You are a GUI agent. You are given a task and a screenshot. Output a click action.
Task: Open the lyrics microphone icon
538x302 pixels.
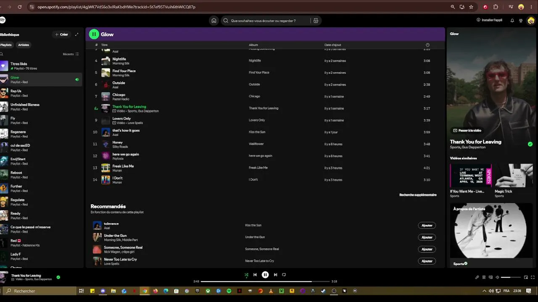point(477,277)
